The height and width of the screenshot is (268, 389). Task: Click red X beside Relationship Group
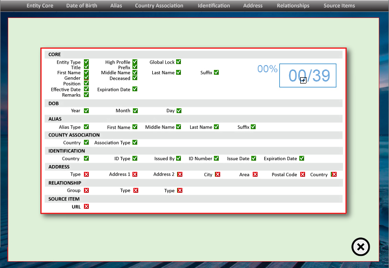point(86,190)
